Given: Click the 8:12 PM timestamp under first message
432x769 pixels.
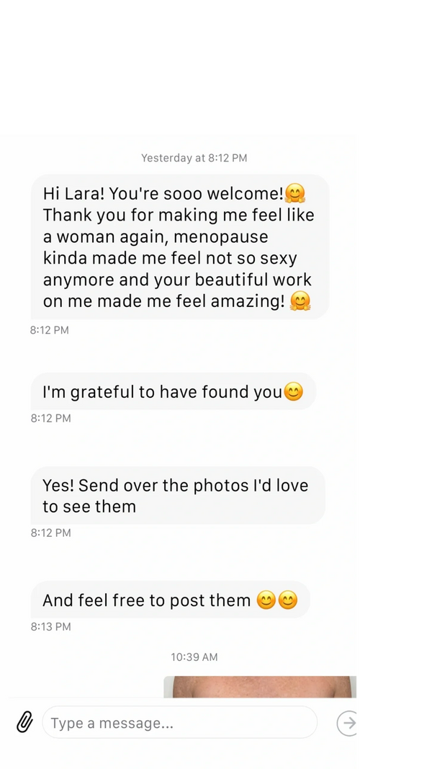Looking at the screenshot, I should pyautogui.click(x=50, y=330).
